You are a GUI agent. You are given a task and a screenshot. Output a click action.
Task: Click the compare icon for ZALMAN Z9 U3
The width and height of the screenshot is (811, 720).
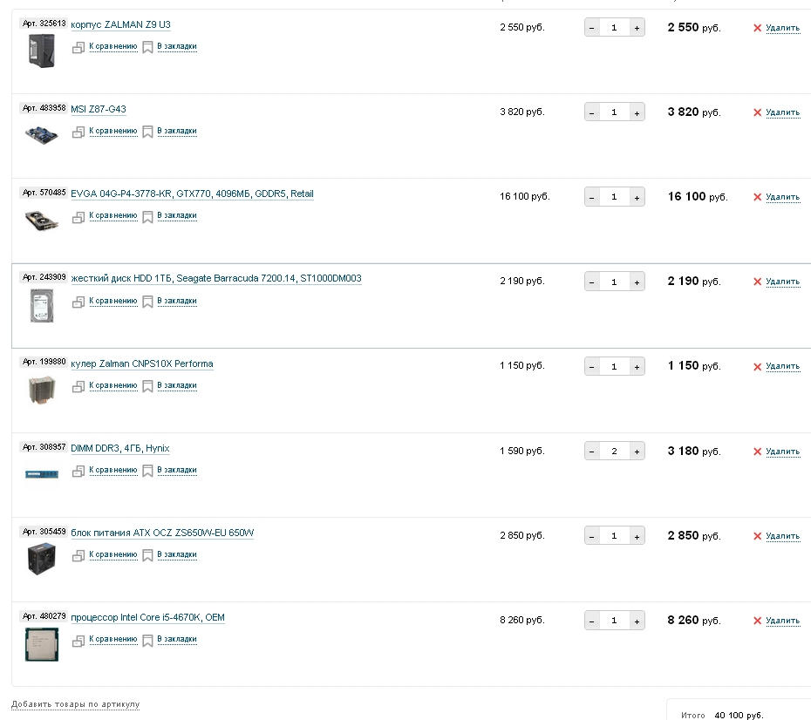pyautogui.click(x=78, y=47)
